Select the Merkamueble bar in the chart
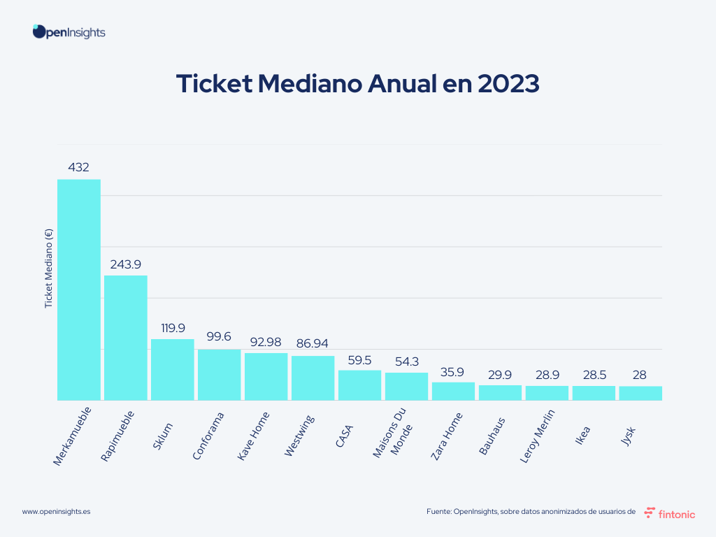 tap(78, 289)
